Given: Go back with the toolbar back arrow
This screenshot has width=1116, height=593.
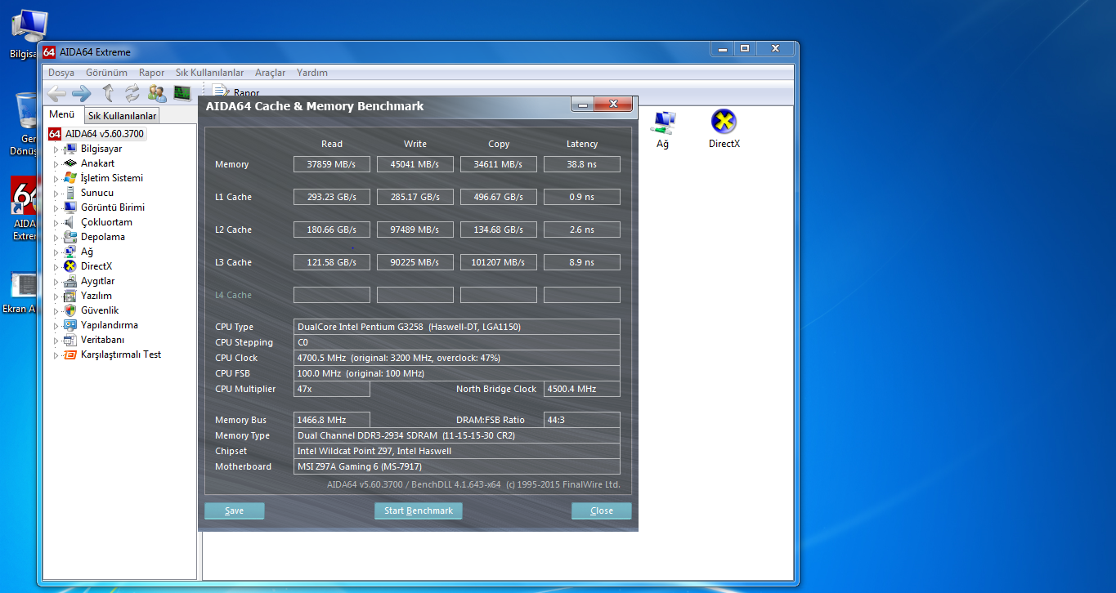Looking at the screenshot, I should (x=56, y=92).
